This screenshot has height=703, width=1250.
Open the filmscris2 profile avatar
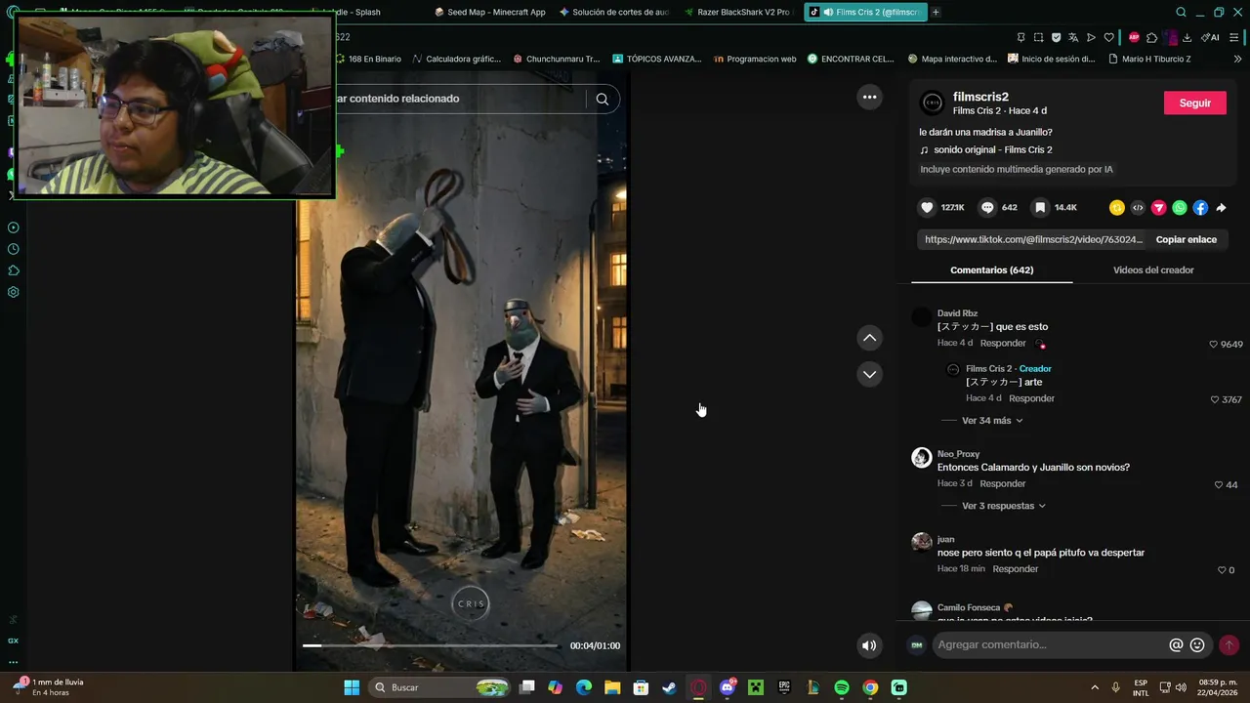tap(933, 103)
